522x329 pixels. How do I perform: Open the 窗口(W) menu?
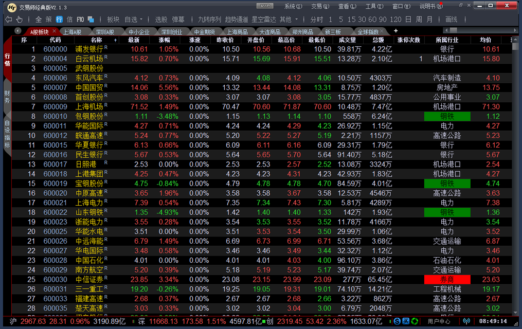tap(401, 6)
